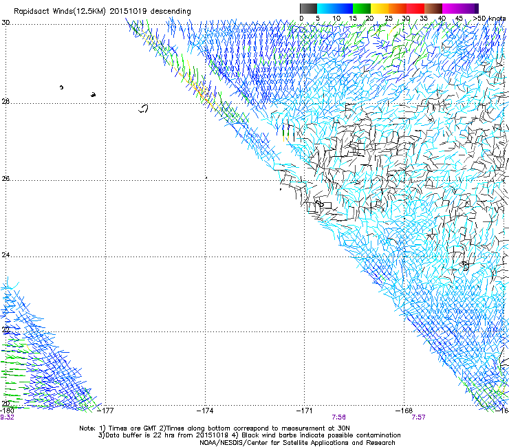509x447 pixels.
Task: Click the green 15-20 knots legend segment
Action: pos(362,8)
